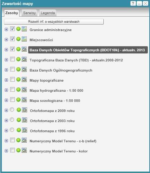Expand the Numeryczny Model Terenu kolor node
The width and height of the screenshot is (150, 173).
pyautogui.click(x=6, y=151)
